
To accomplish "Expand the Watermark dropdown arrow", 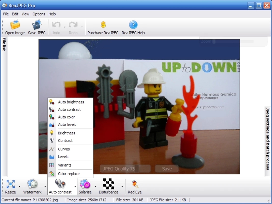I will (x=45, y=186).
